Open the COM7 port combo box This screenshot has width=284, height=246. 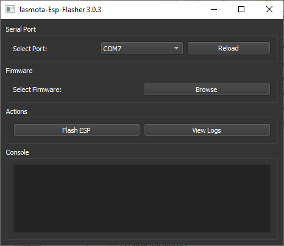(x=142, y=48)
